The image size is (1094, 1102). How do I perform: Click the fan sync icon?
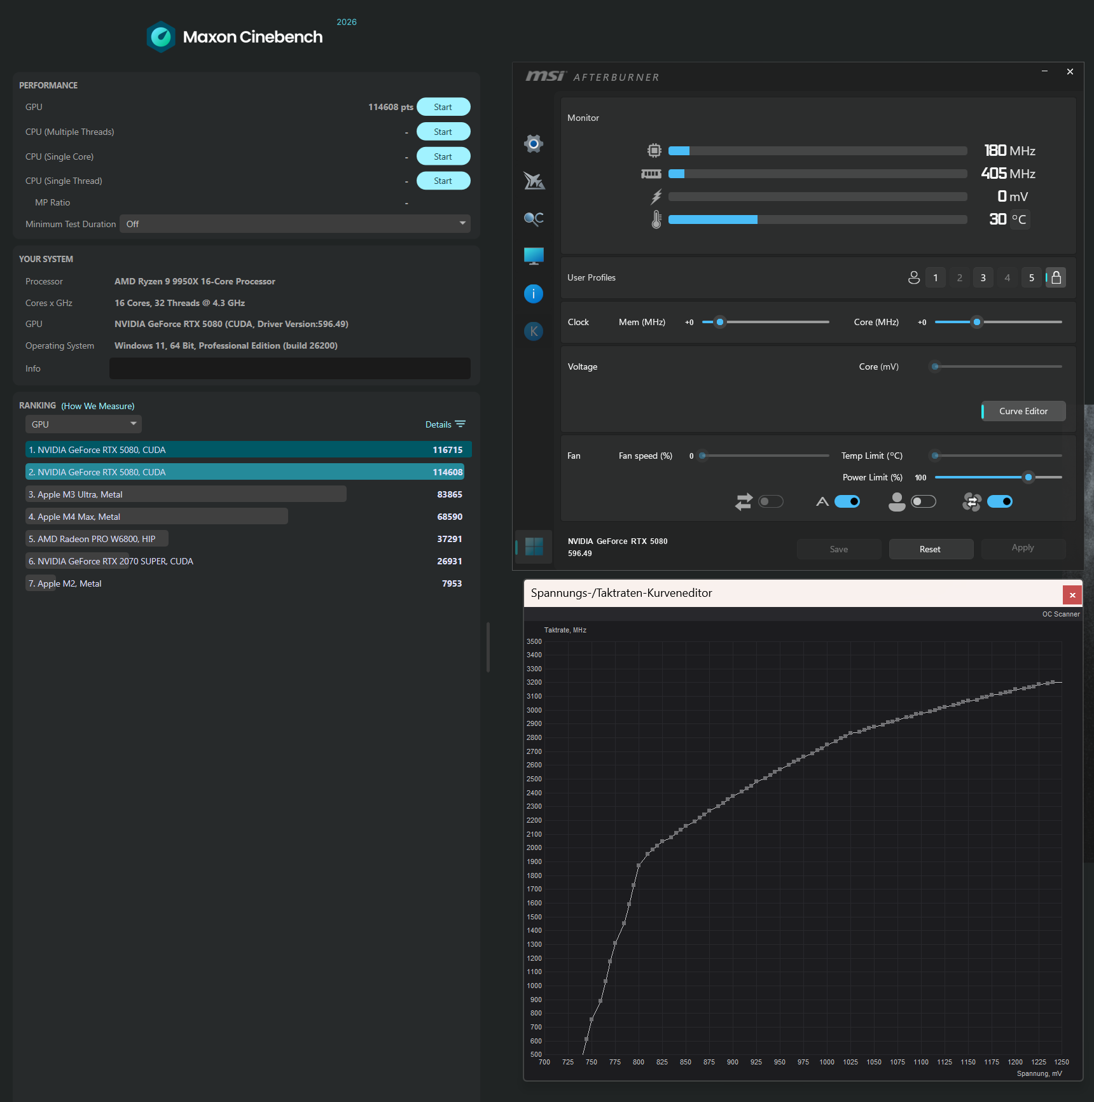(x=972, y=502)
